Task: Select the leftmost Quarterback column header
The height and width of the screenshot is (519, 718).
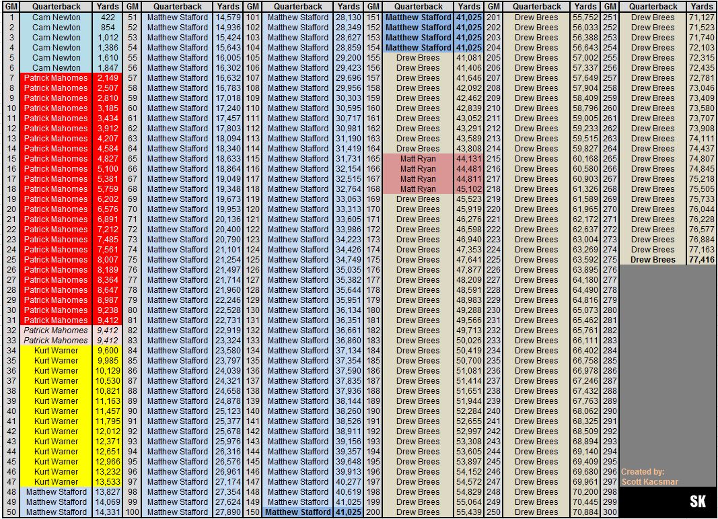Action: [x=56, y=7]
